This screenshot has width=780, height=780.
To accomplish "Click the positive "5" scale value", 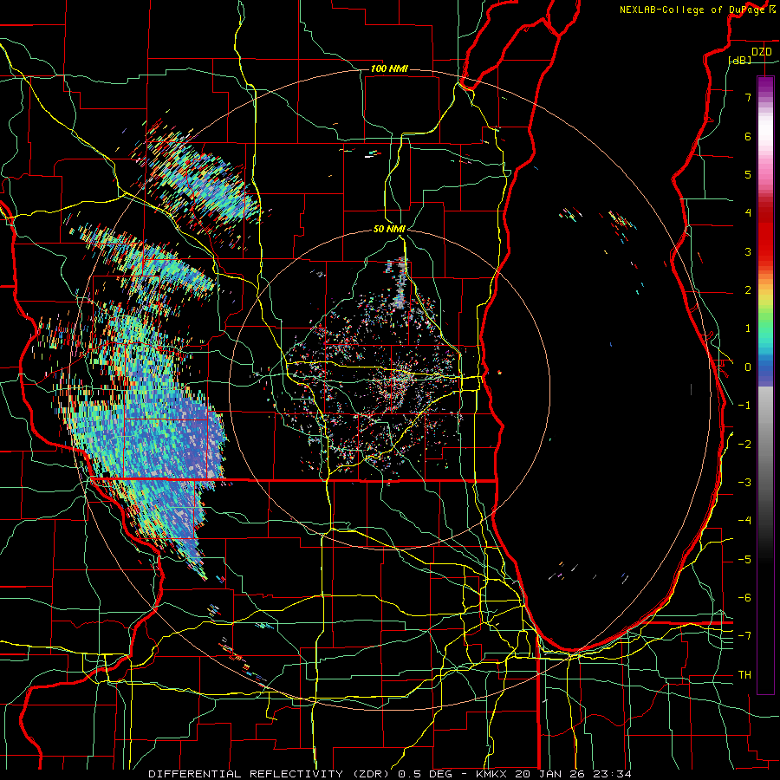I will pos(748,174).
